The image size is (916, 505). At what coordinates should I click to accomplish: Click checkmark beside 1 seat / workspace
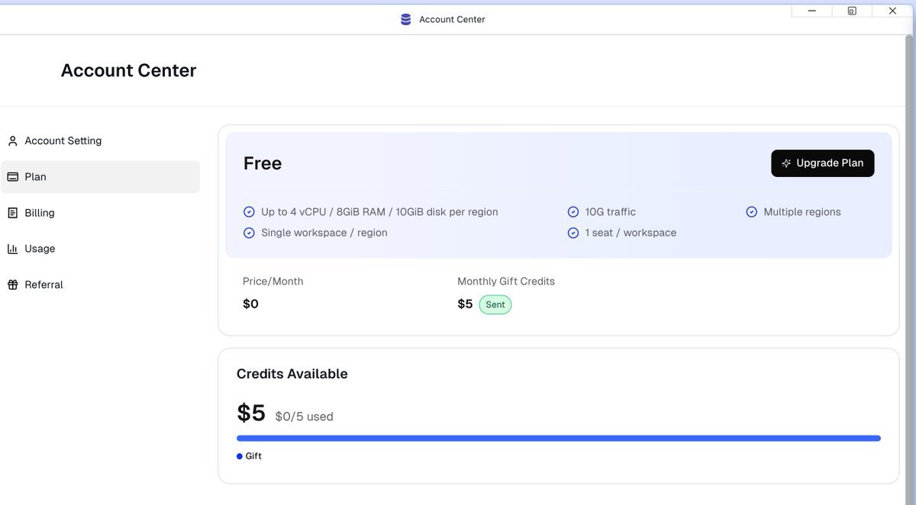[x=572, y=233]
